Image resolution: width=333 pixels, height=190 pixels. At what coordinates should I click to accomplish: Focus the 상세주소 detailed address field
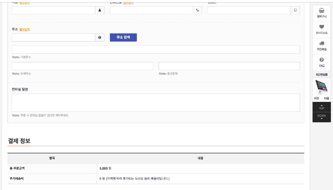[x=82, y=66]
